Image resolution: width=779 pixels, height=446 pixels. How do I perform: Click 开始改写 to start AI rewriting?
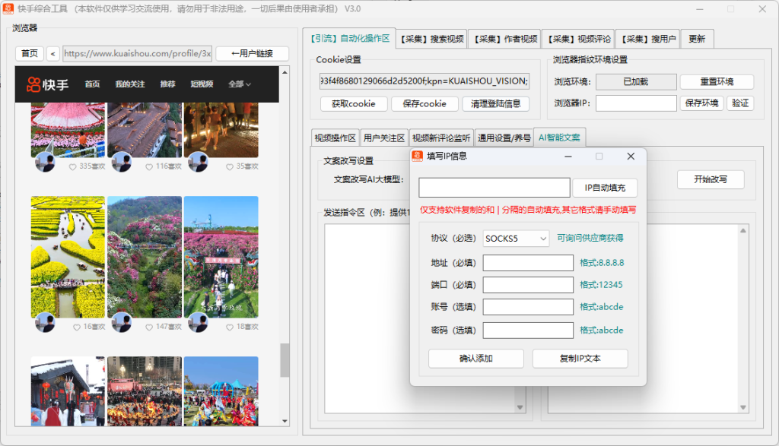pos(711,179)
